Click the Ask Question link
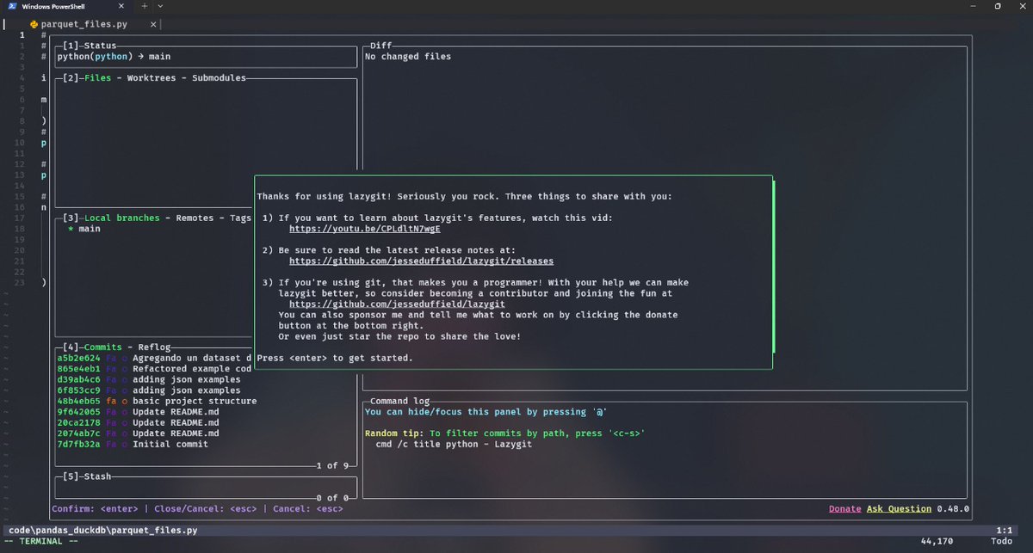The image size is (1033, 553). point(899,508)
